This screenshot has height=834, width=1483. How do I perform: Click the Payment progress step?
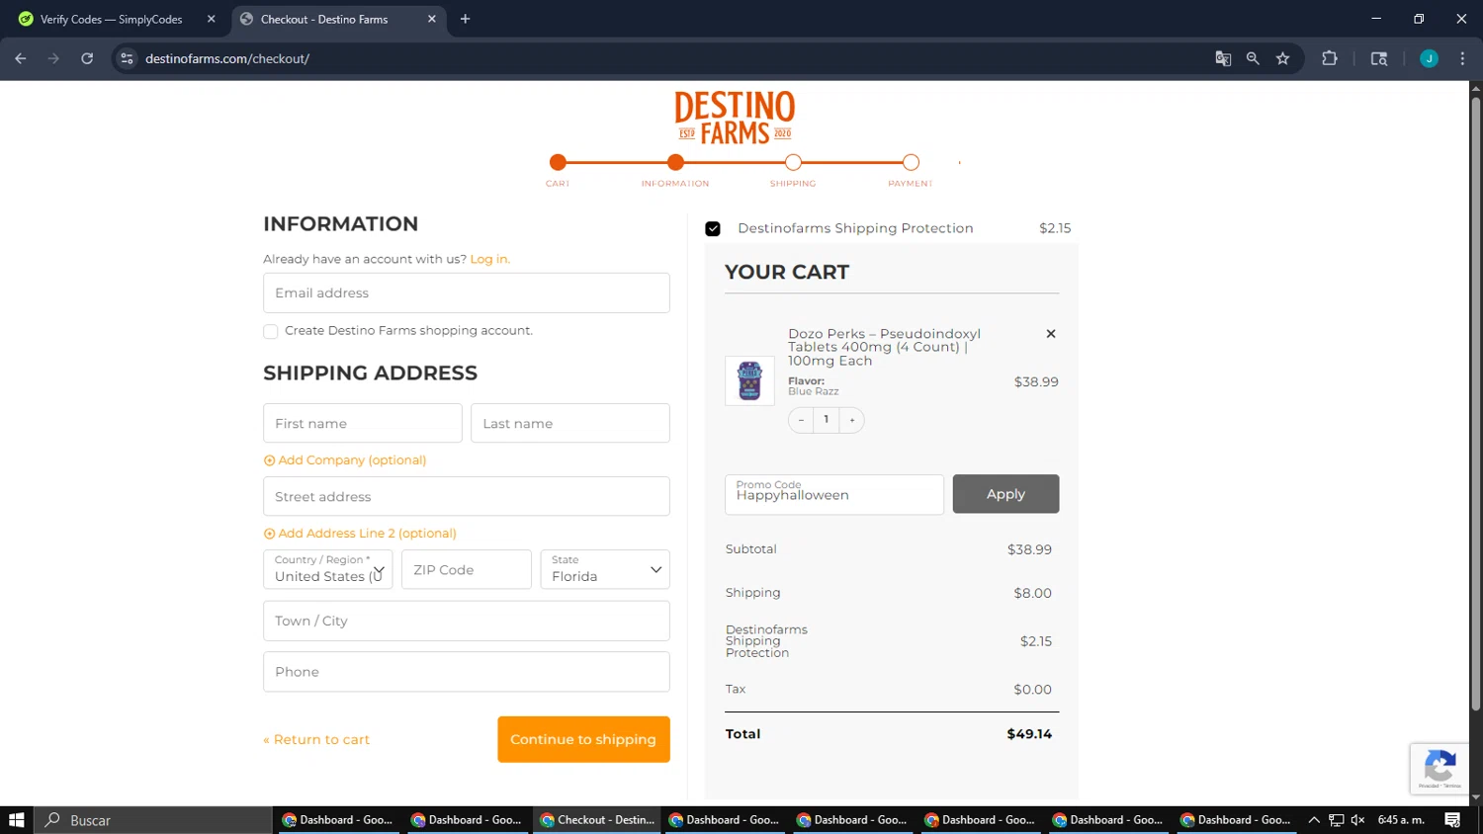(x=911, y=163)
